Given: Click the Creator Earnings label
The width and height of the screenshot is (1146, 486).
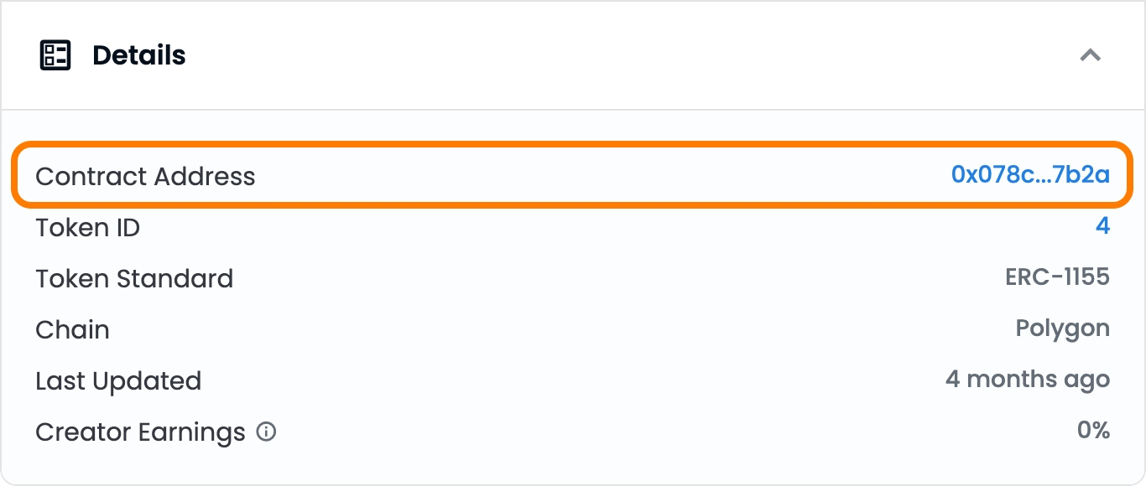Looking at the screenshot, I should [140, 432].
